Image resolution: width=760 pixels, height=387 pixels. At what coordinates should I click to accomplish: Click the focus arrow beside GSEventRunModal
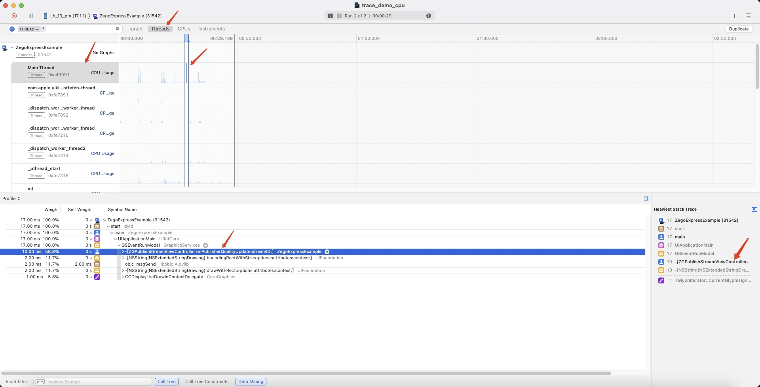click(206, 245)
